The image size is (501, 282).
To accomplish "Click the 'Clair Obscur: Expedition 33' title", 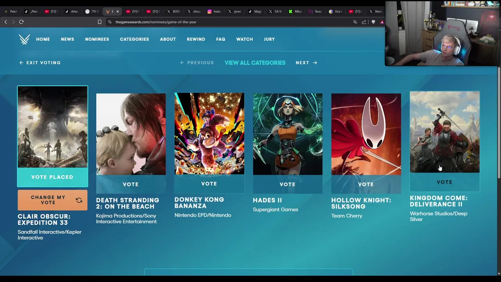I will click(x=44, y=219).
